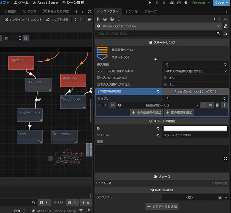Click the grid spacing stepper arrows next to 20
The height and width of the screenshot is (213, 231).
pyautogui.click(x=20, y=38)
